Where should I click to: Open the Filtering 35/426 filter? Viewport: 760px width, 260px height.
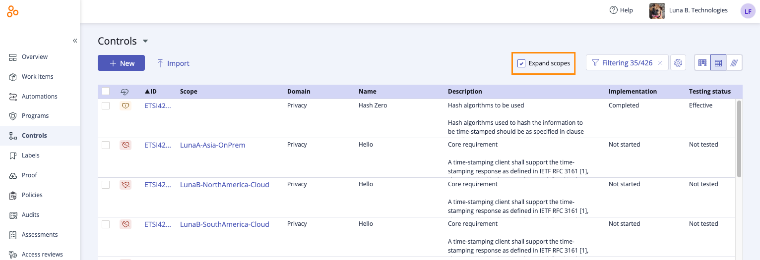(x=622, y=63)
